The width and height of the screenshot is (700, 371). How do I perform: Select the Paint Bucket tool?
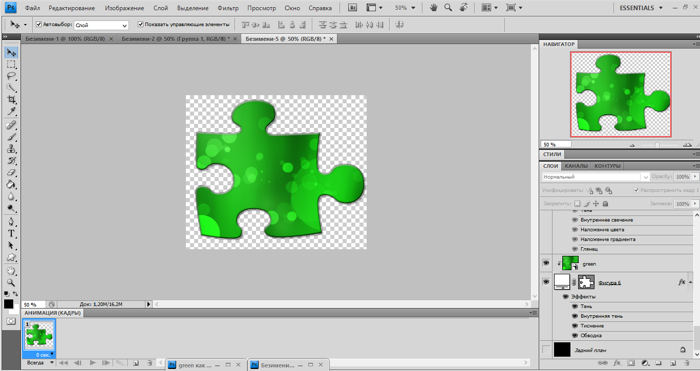(x=11, y=185)
